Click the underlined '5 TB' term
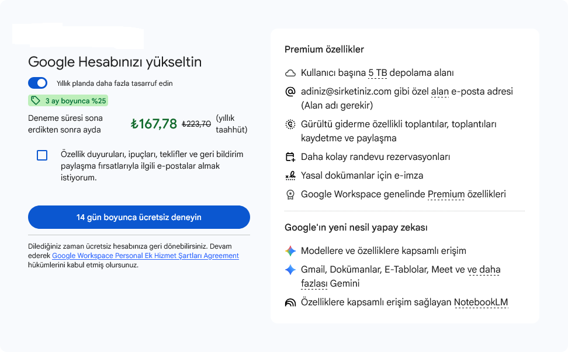The image size is (568, 352). pos(377,73)
